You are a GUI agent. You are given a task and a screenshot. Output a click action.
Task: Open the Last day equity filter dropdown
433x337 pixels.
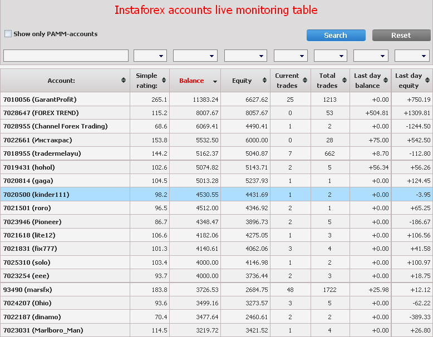[x=412, y=56]
